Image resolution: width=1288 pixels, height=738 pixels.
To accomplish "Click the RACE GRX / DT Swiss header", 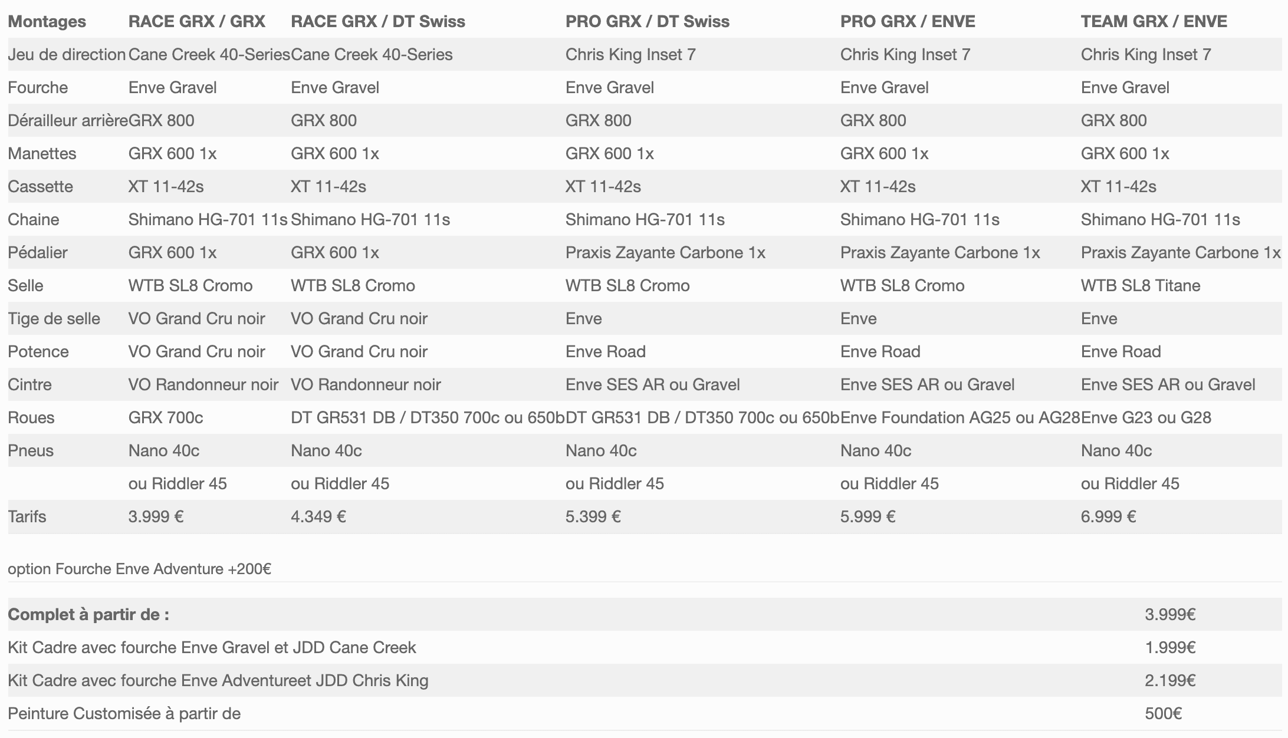I will click(377, 22).
